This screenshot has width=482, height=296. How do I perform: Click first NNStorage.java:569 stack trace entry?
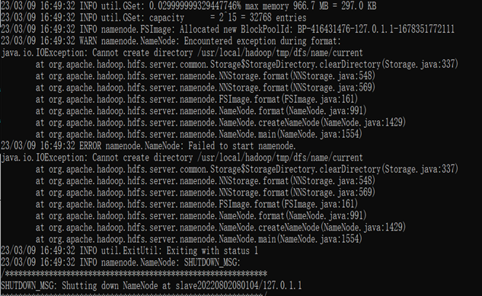[206, 88]
